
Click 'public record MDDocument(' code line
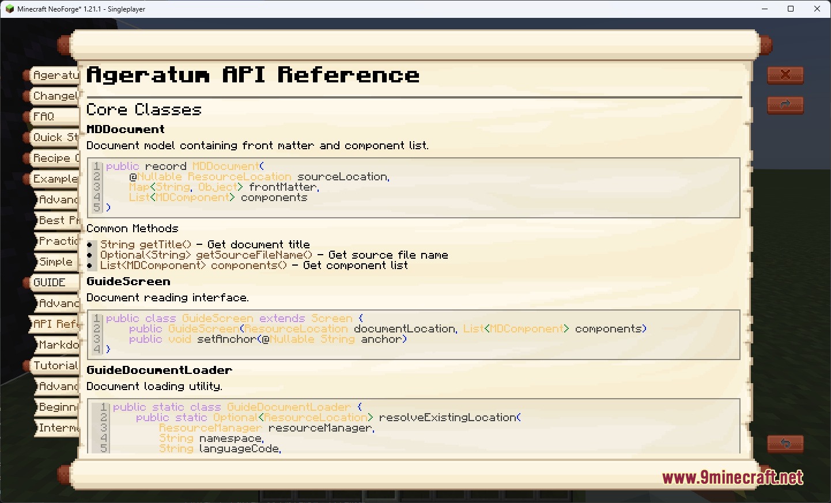click(185, 166)
